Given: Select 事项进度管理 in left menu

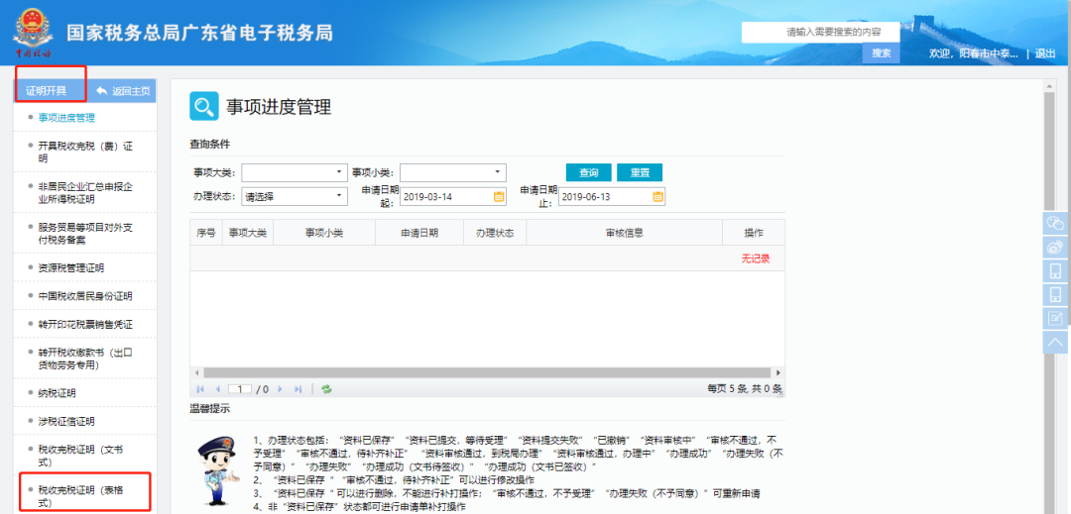Looking at the screenshot, I should (x=66, y=117).
